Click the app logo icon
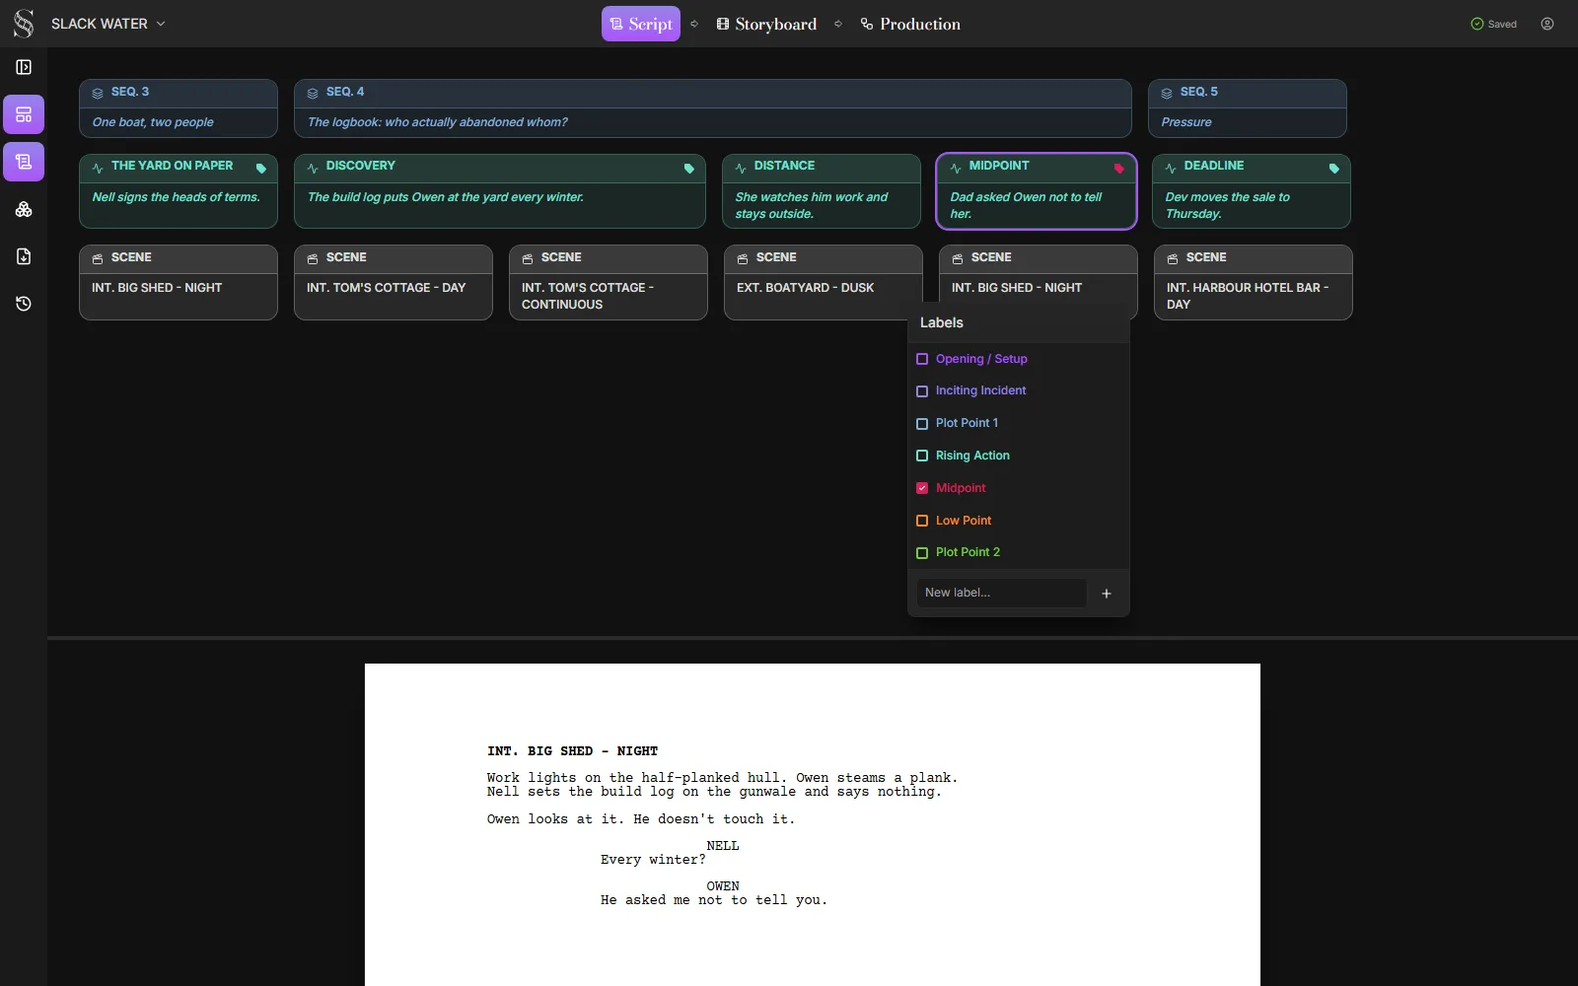The width and height of the screenshot is (1578, 986). coord(24,24)
